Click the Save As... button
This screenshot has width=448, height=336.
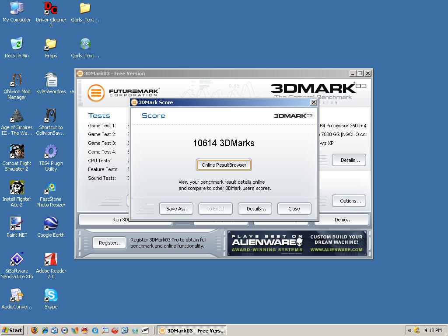pos(176,209)
